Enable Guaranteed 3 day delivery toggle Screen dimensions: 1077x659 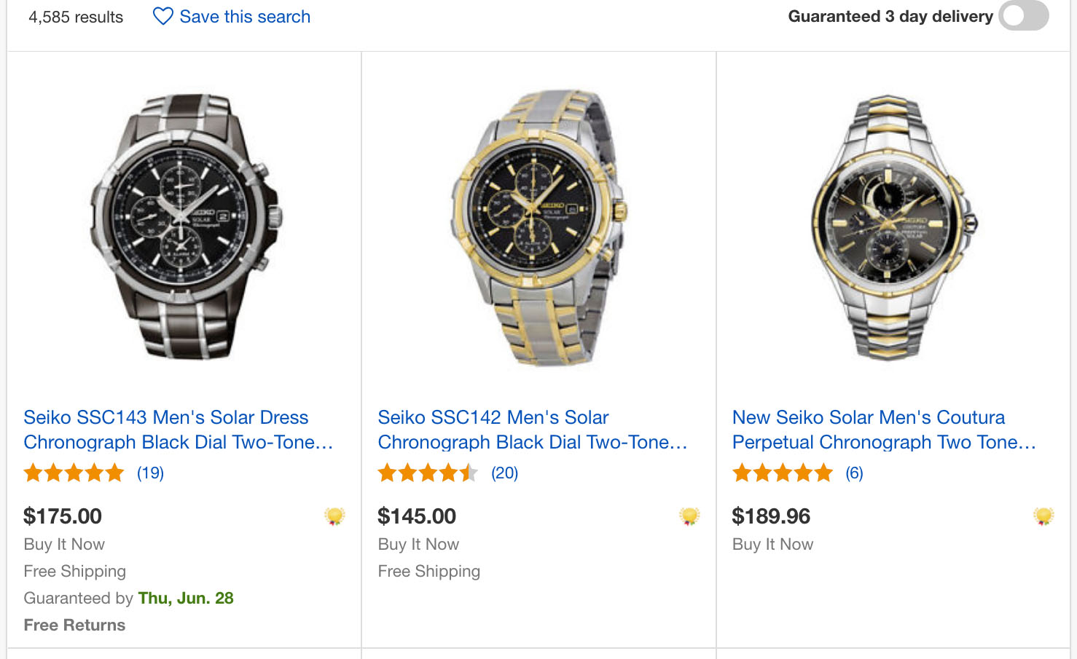[1023, 16]
